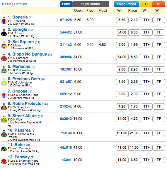Select the orange TF tab header

pyautogui.click(x=158, y=4)
